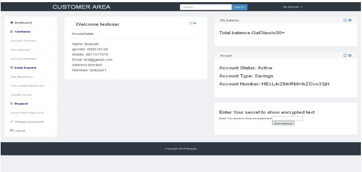Click the Website footer link
Screen dimensions: 362x172
click(x=191, y=149)
